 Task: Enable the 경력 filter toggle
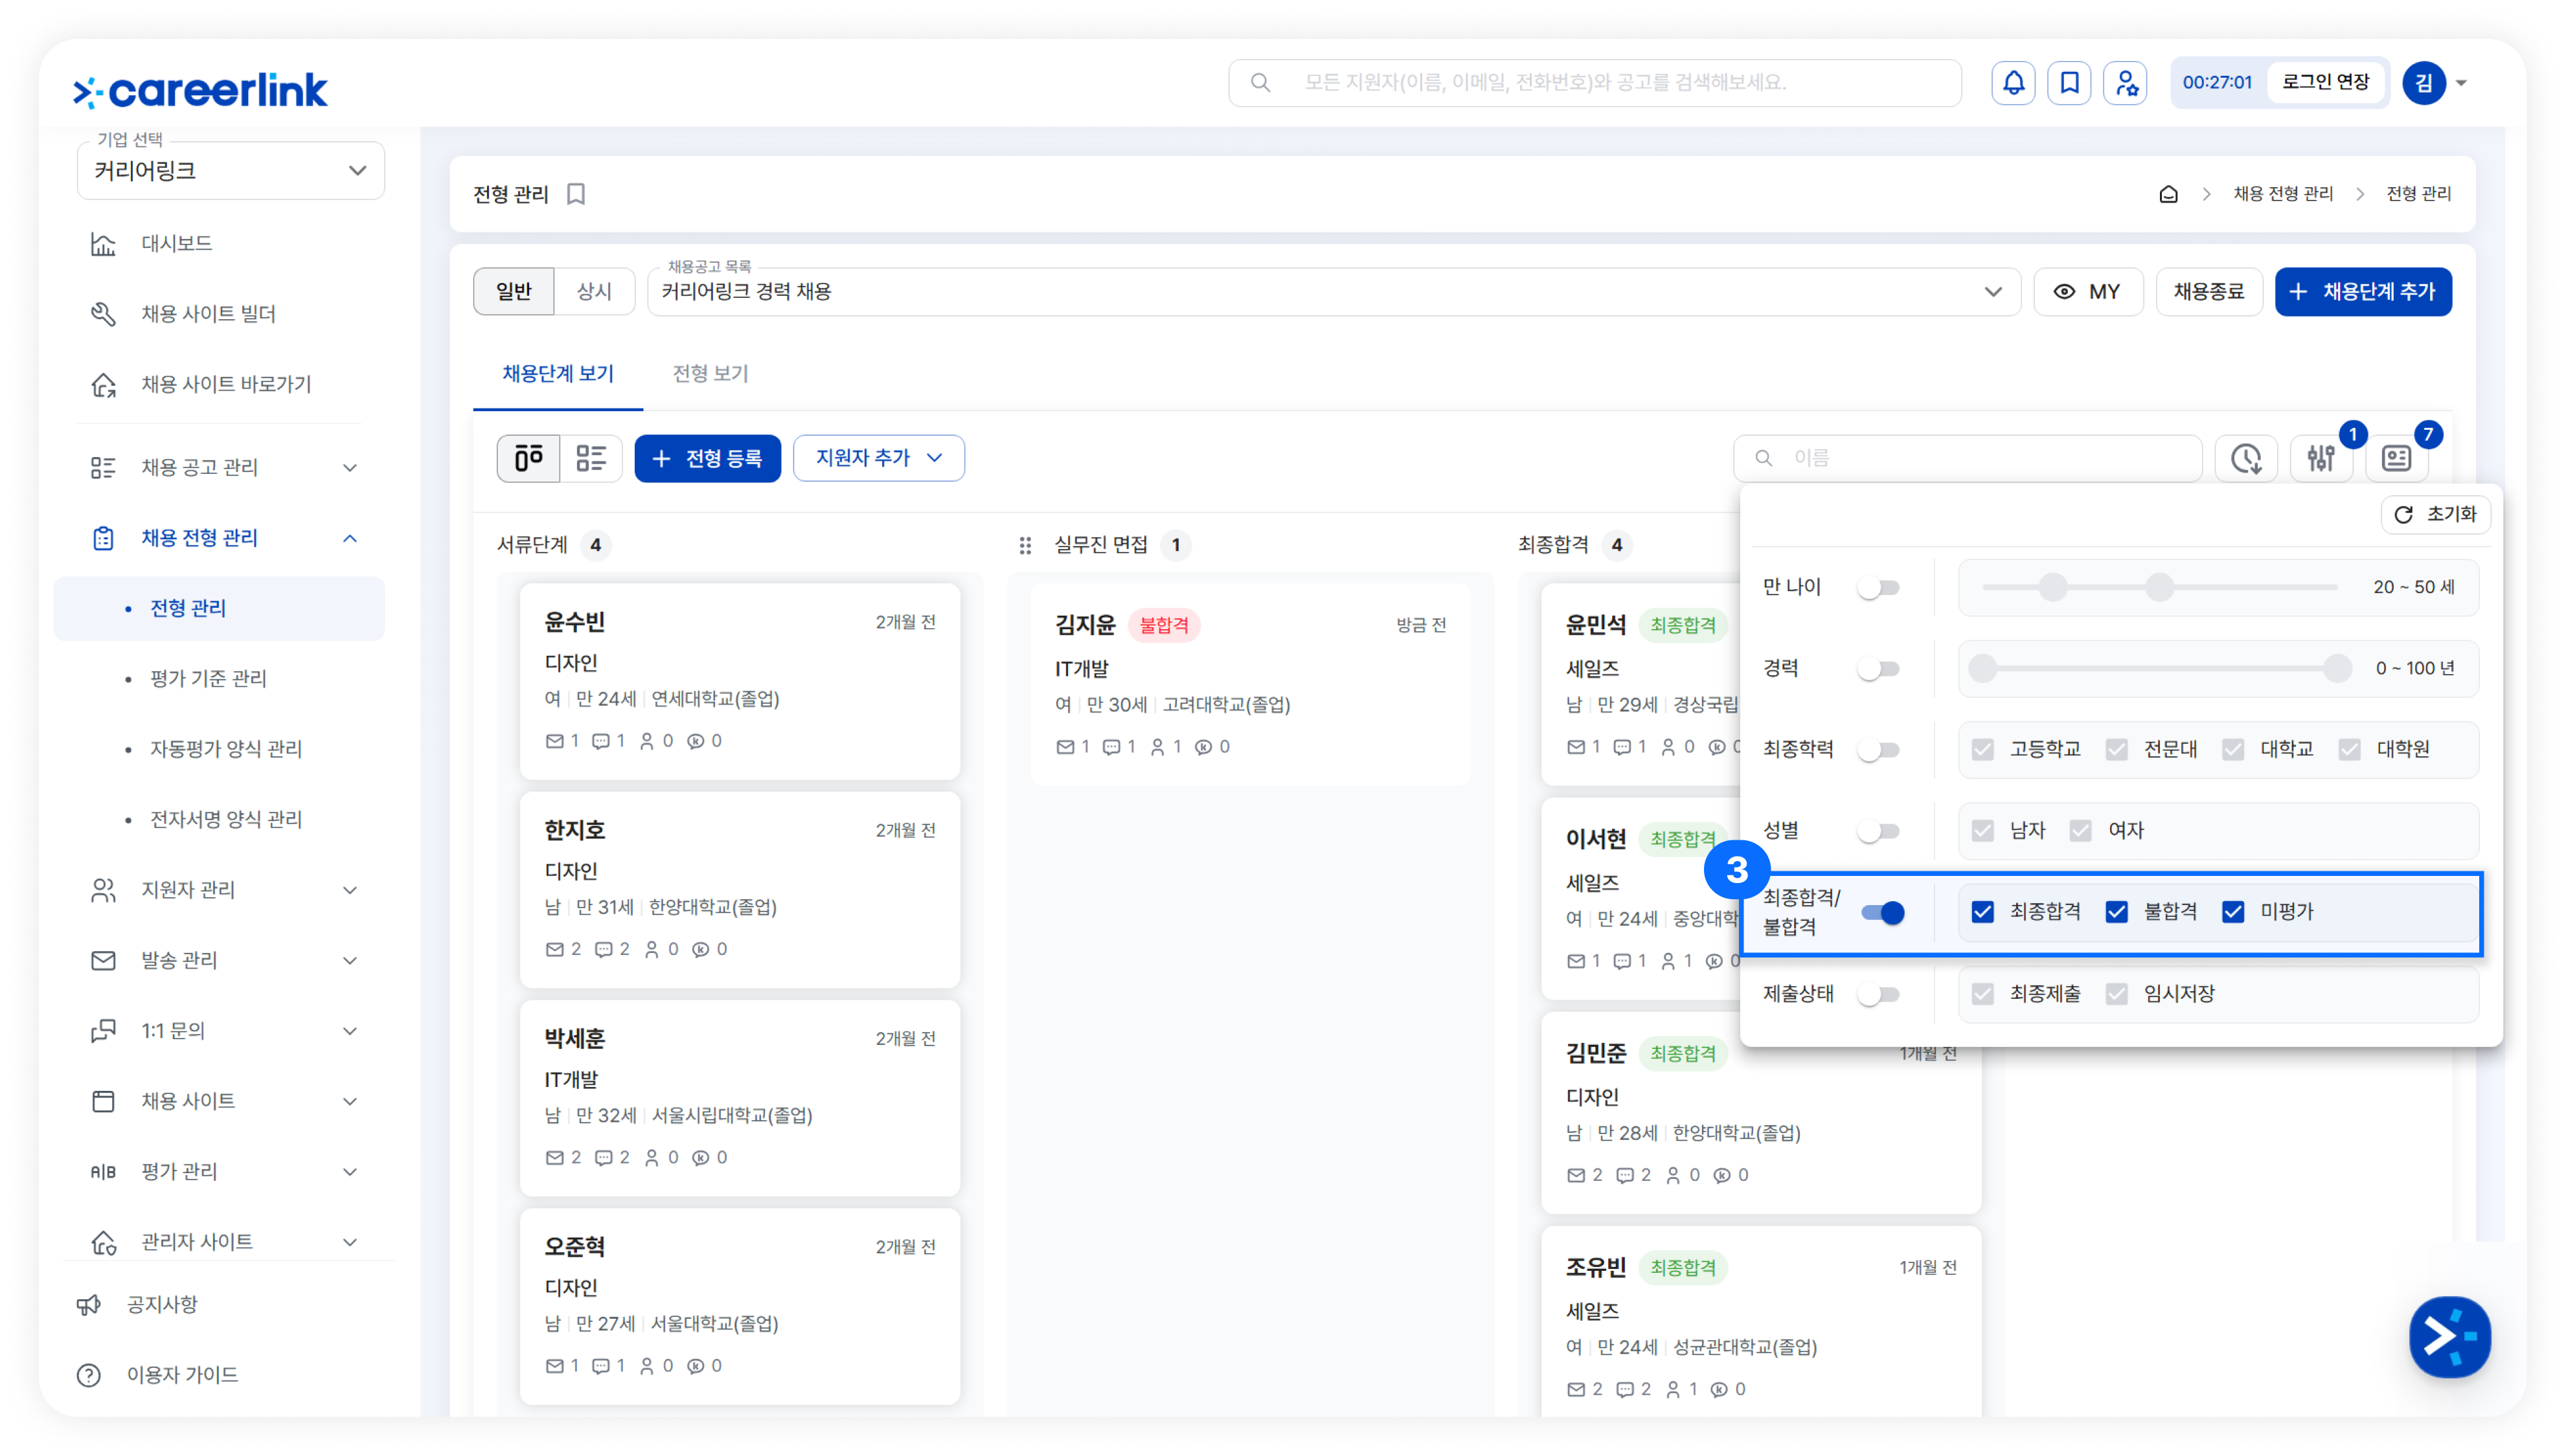[1879, 668]
